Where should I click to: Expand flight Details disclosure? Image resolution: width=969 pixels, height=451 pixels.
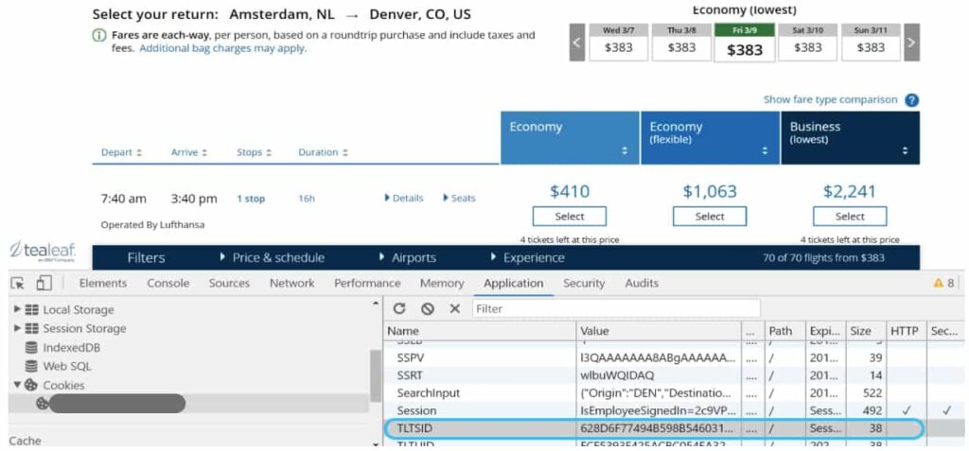403,199
